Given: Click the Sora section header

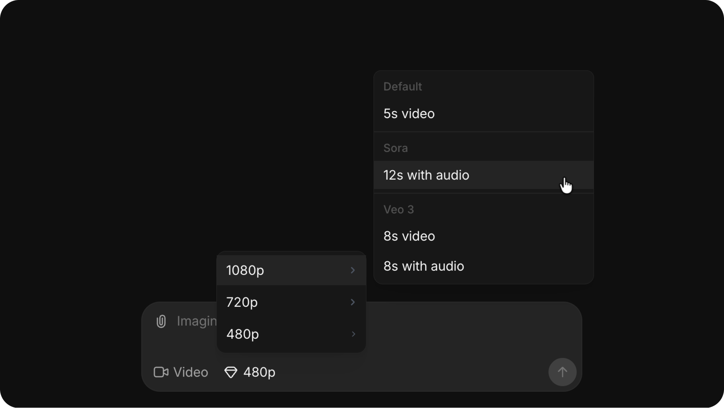Looking at the screenshot, I should pos(395,148).
